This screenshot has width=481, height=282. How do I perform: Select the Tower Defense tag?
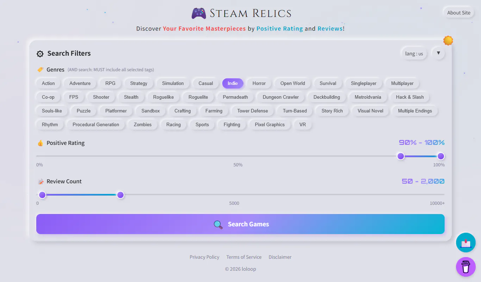point(252,111)
